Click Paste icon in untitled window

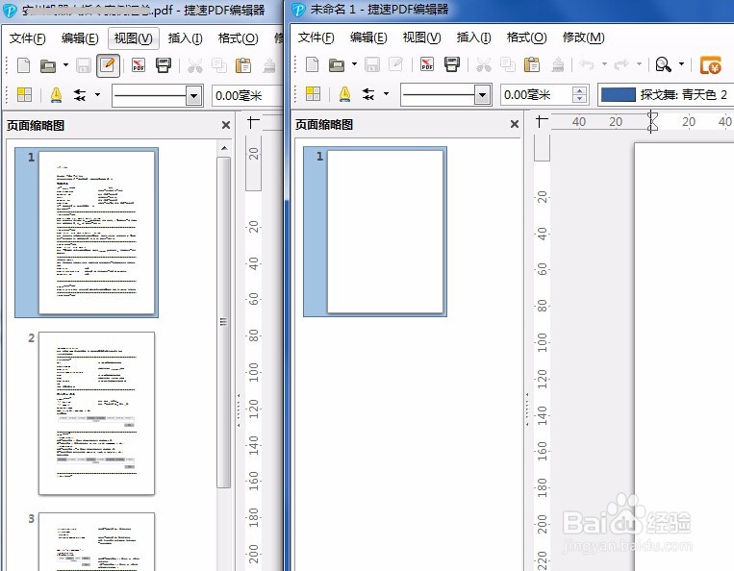[x=532, y=64]
